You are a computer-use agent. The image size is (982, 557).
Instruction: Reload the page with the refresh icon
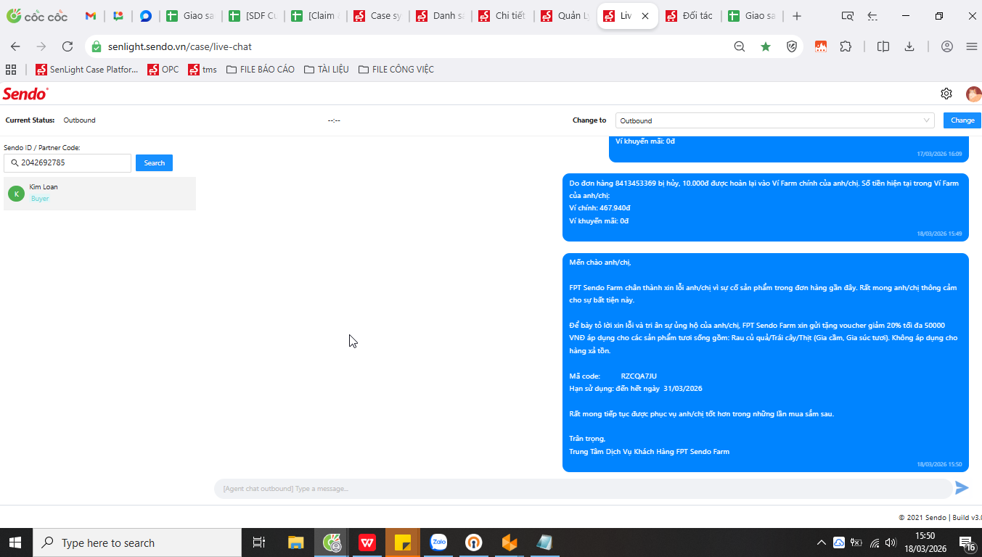pyautogui.click(x=67, y=46)
